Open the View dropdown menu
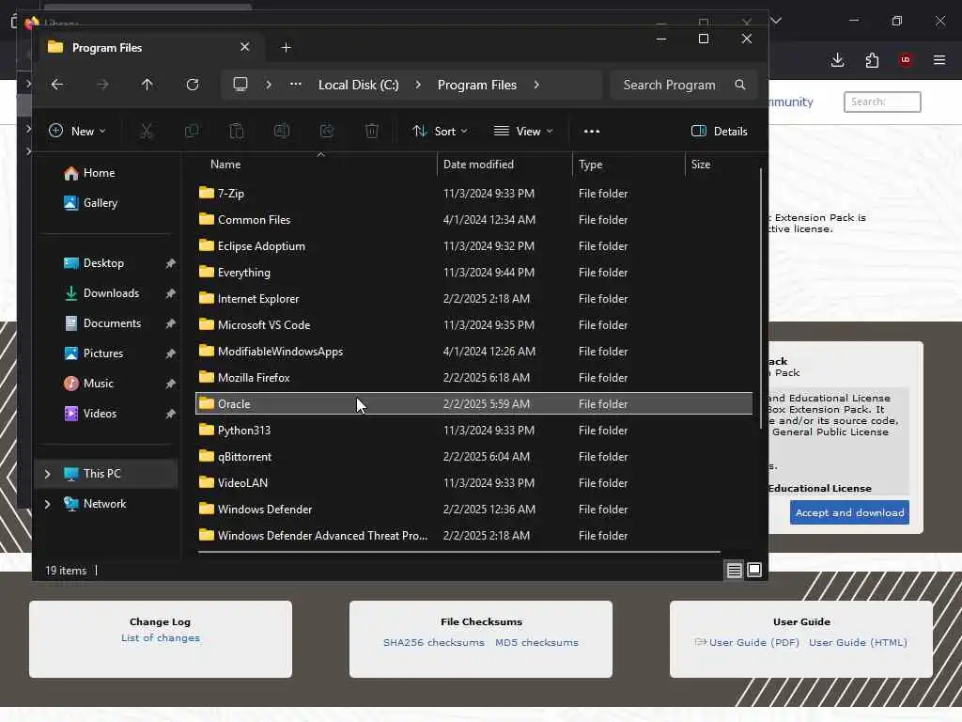962x722 pixels. [x=523, y=131]
